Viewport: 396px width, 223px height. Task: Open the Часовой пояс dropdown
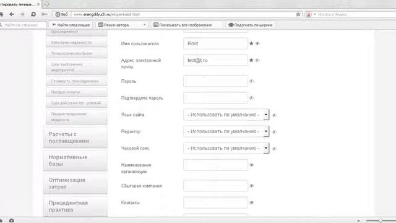pos(226,148)
